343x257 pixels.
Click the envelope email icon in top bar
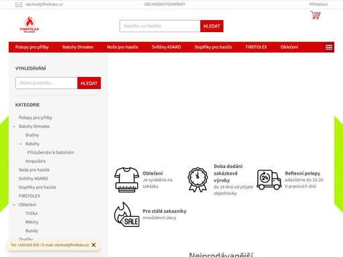[19, 5]
